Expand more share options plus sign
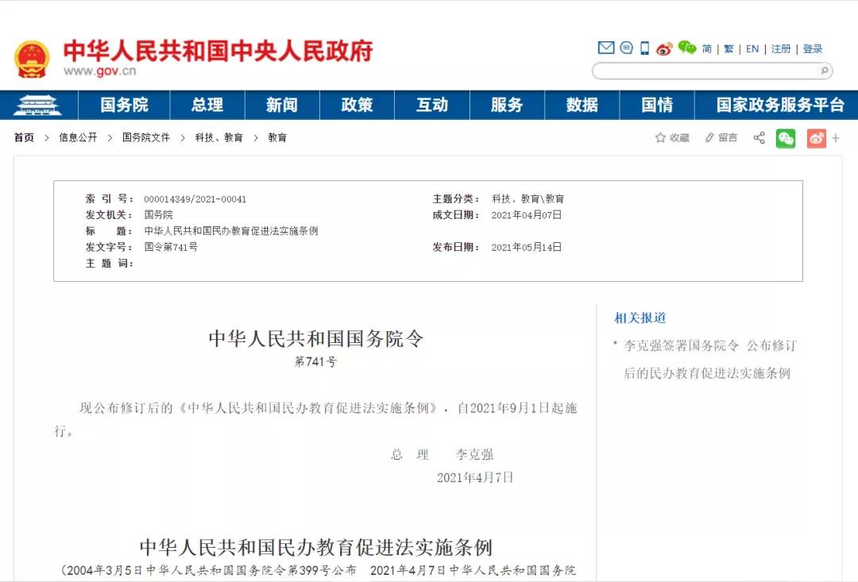Screen dimensions: 858x582 pyautogui.click(x=836, y=138)
